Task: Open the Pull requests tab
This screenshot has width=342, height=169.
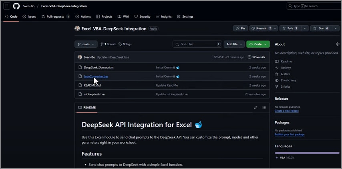Action: click(56, 16)
